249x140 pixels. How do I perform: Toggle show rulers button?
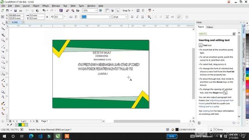click(x=107, y=10)
